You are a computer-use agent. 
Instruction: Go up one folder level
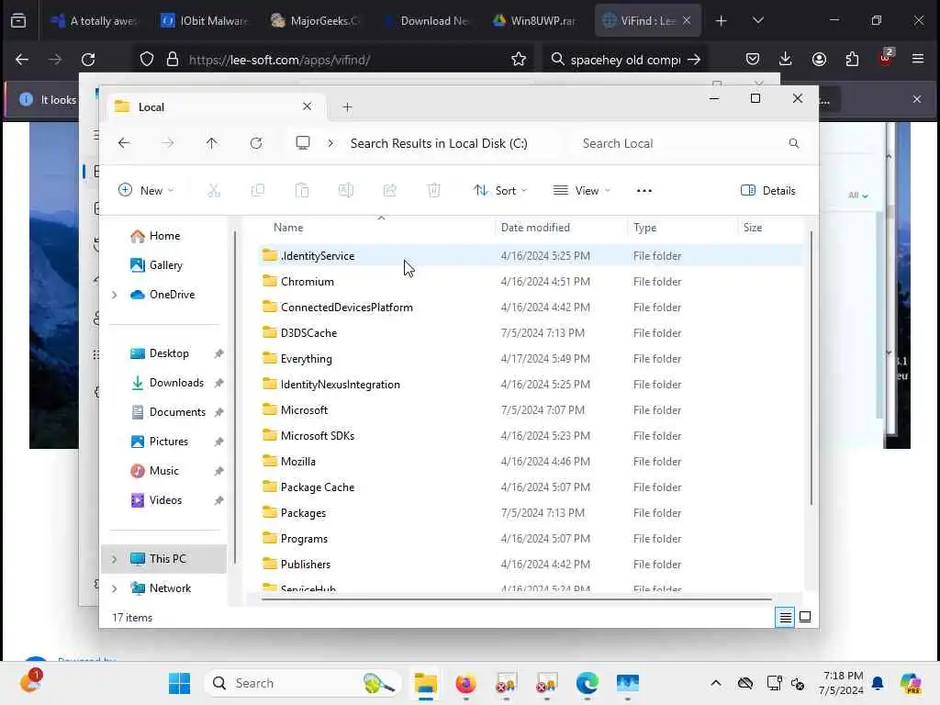pyautogui.click(x=212, y=143)
